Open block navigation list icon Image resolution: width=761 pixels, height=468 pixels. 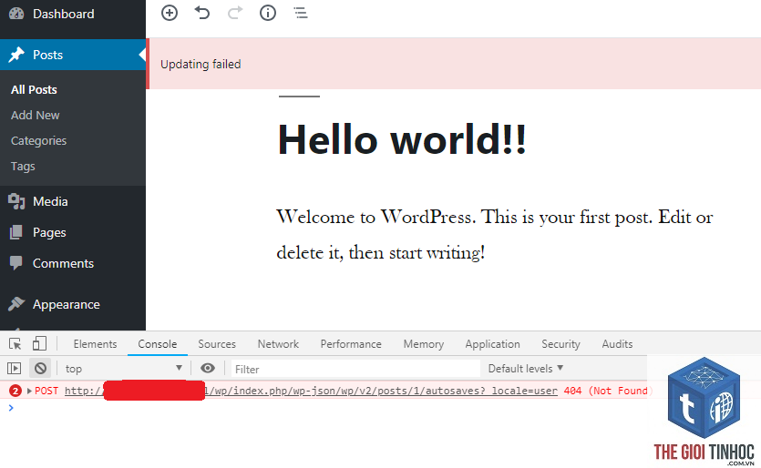(x=301, y=13)
